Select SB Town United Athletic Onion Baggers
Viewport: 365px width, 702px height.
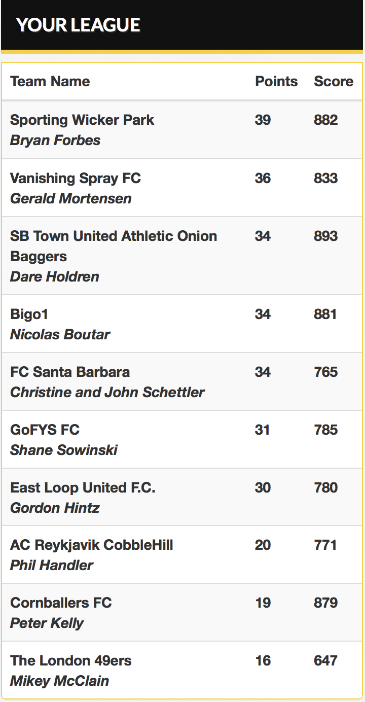coord(114,246)
